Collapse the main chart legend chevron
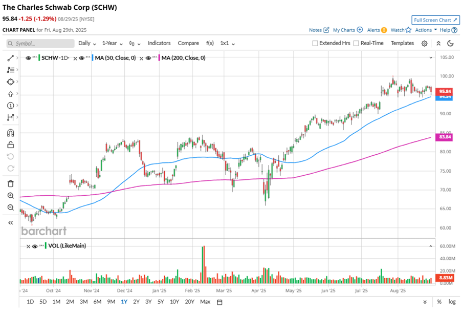The image size is (462, 310). [x=431, y=58]
